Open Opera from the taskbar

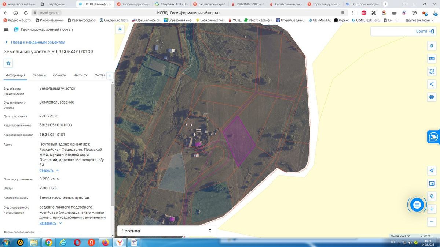tap(77, 242)
